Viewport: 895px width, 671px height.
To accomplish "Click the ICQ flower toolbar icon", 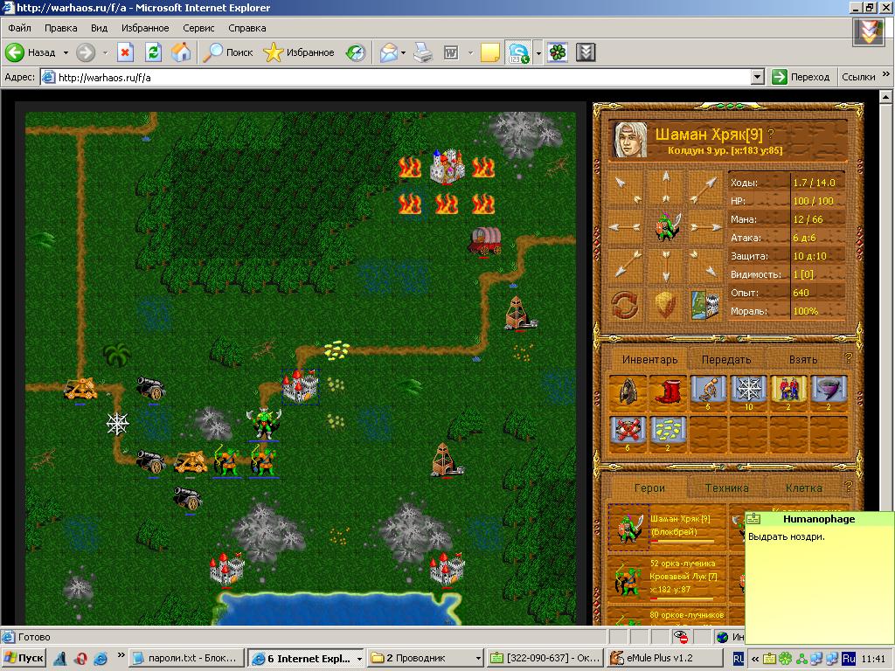I will point(558,52).
